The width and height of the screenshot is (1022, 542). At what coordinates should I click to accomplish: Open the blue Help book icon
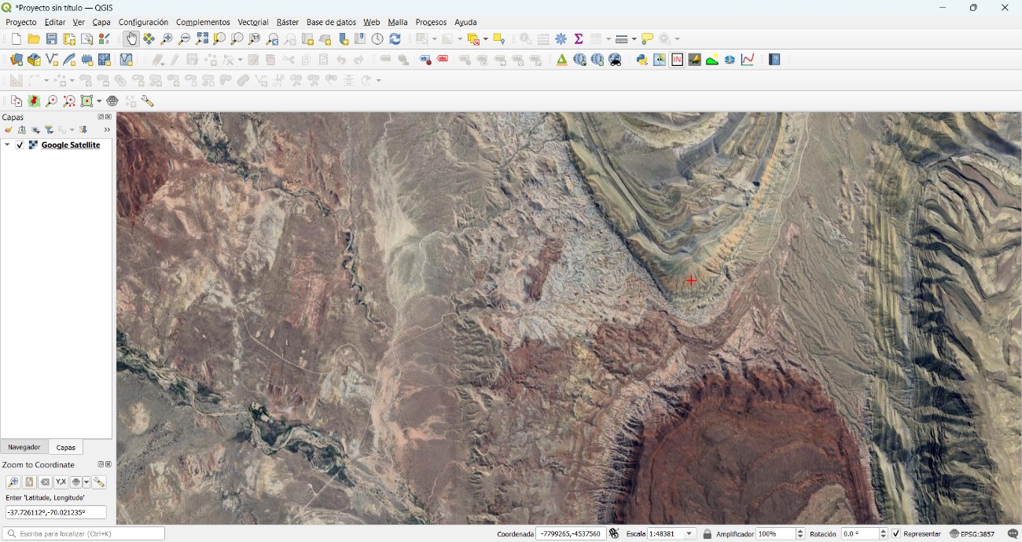774,60
